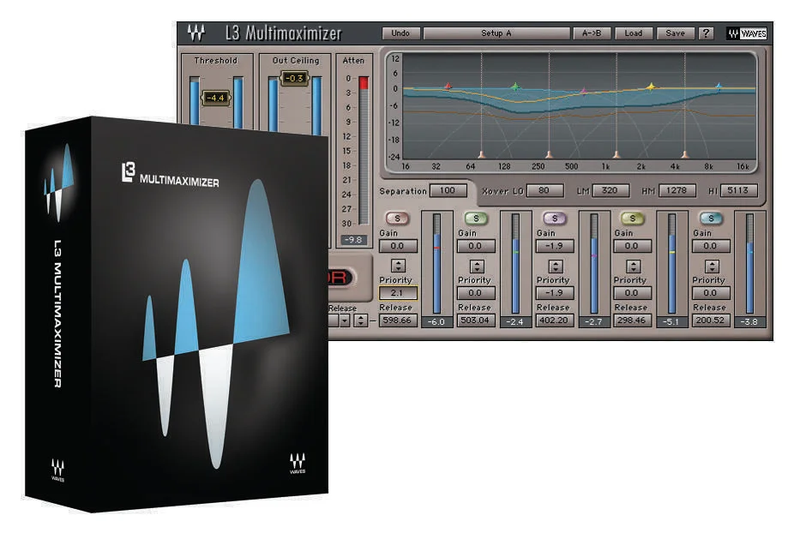Image resolution: width=806 pixels, height=539 pixels.
Task: Click band 3 Gain value -1.9
Action: click(x=555, y=246)
